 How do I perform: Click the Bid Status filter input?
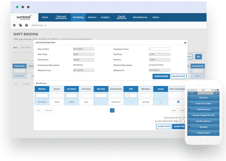(x=145, y=95)
